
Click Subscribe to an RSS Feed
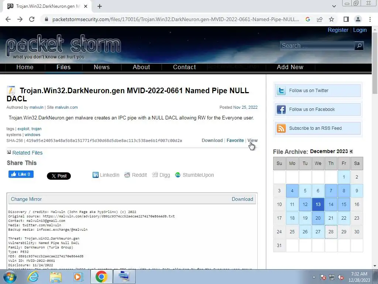(318, 128)
